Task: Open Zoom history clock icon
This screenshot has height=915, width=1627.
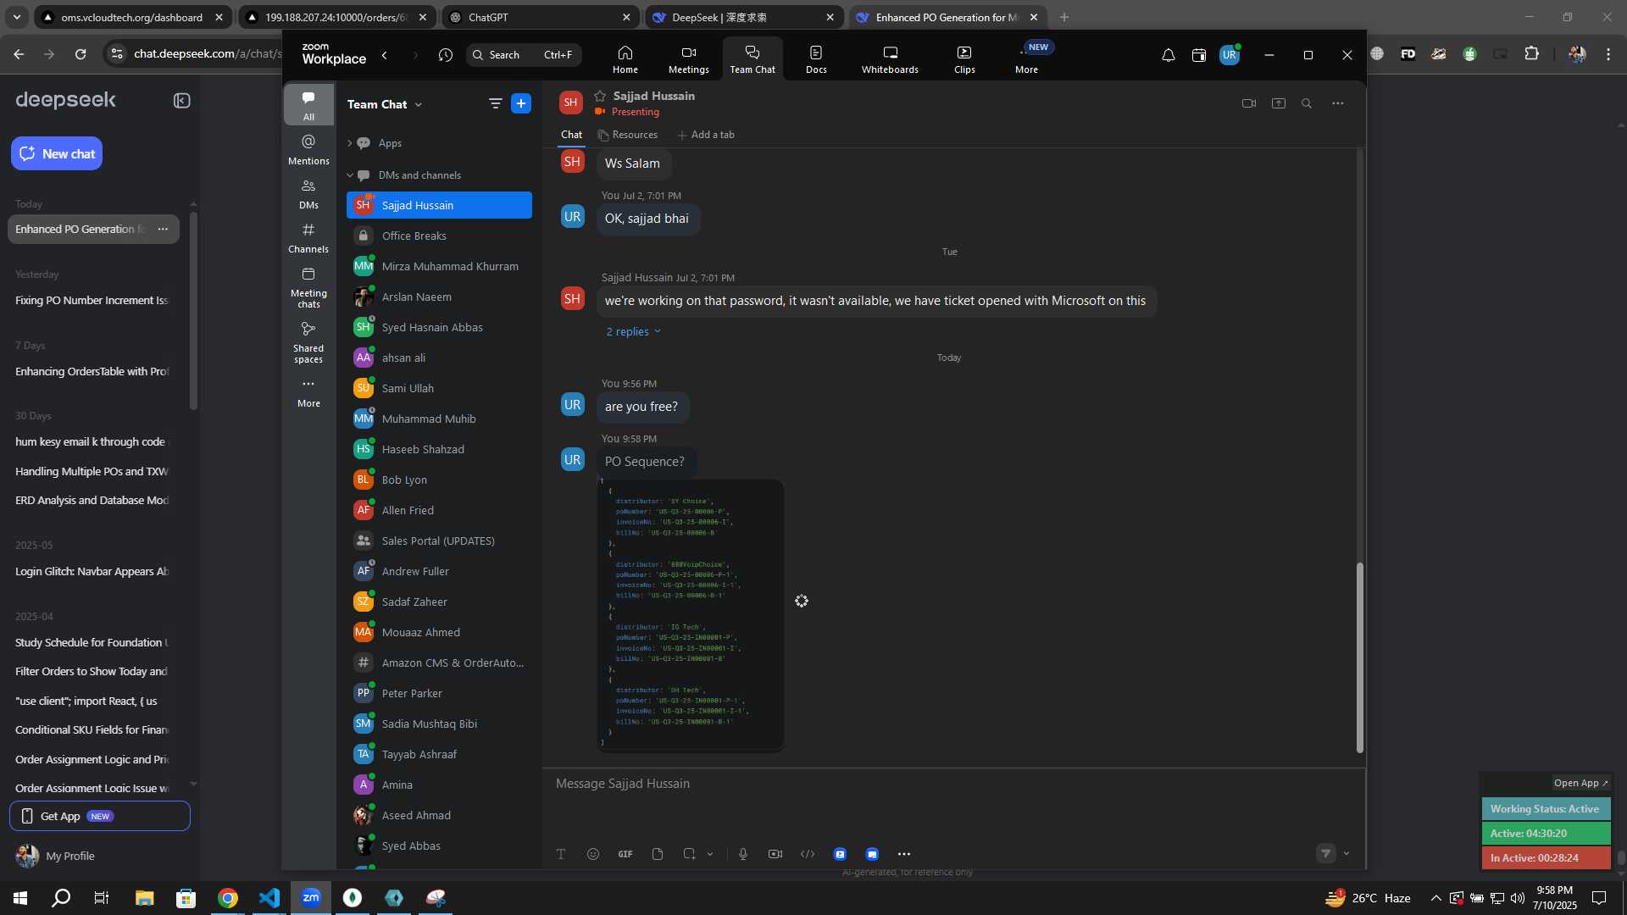Action: (446, 55)
